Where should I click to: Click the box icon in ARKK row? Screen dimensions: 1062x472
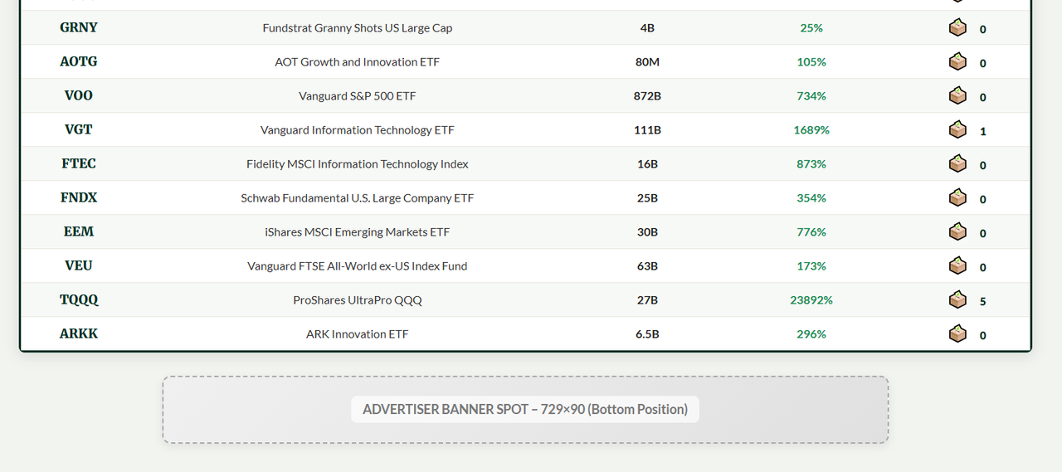957,333
